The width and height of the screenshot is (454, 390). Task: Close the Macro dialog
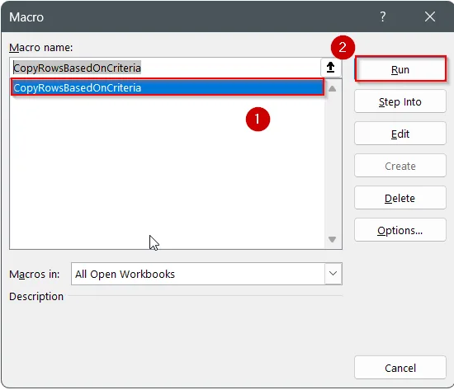[430, 16]
